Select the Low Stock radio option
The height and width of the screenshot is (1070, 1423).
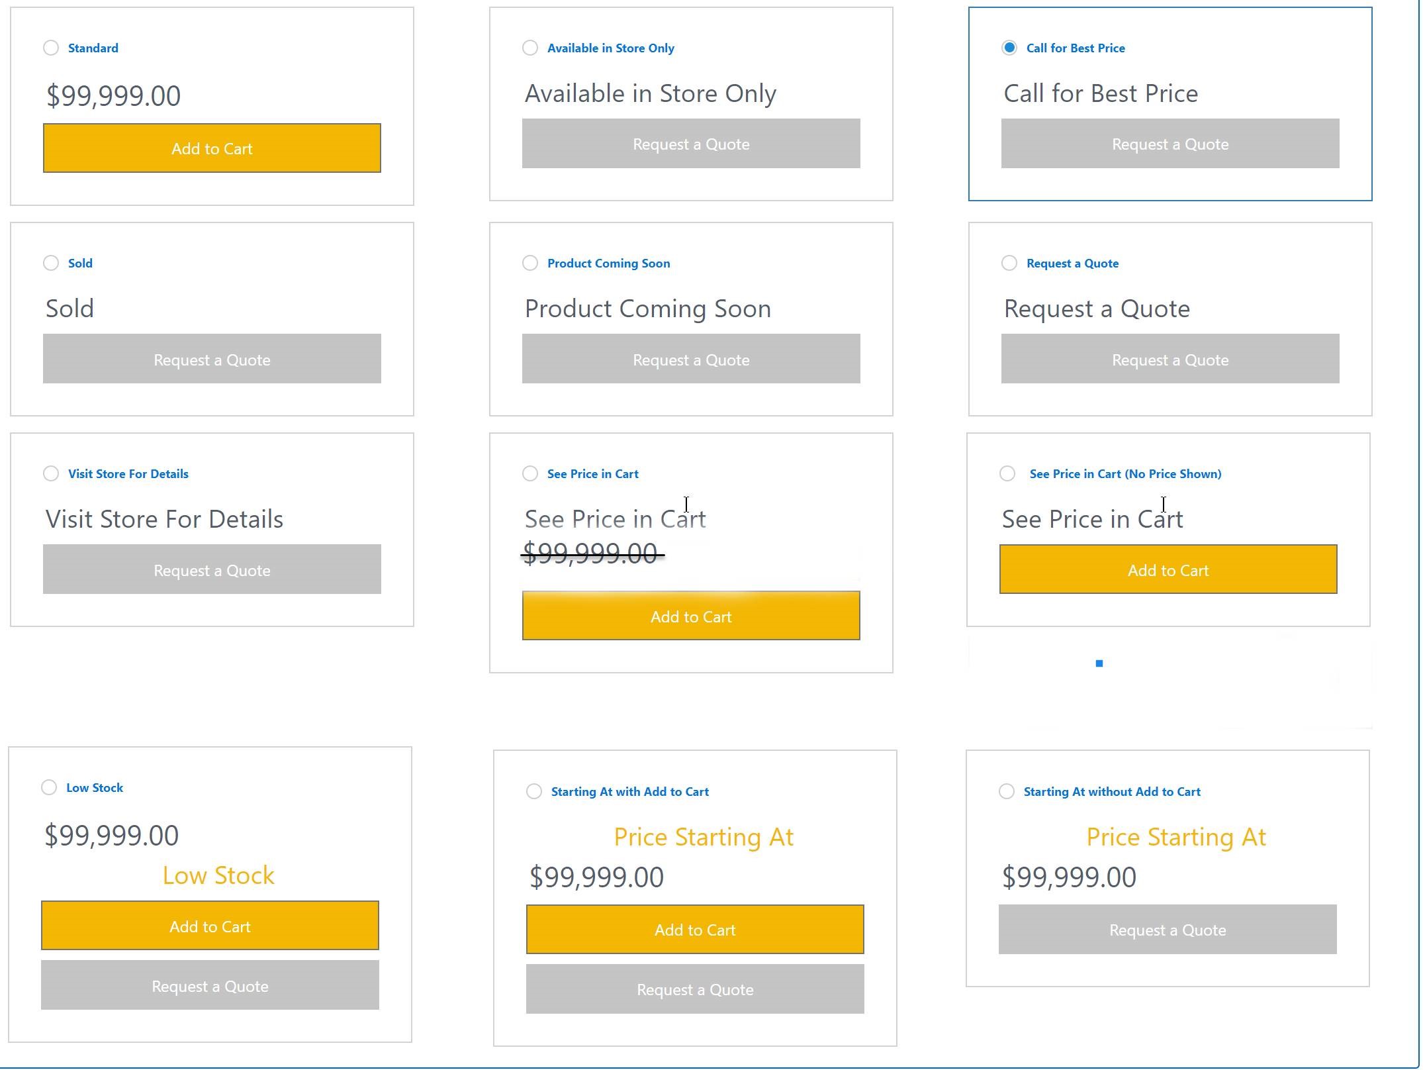[49, 787]
